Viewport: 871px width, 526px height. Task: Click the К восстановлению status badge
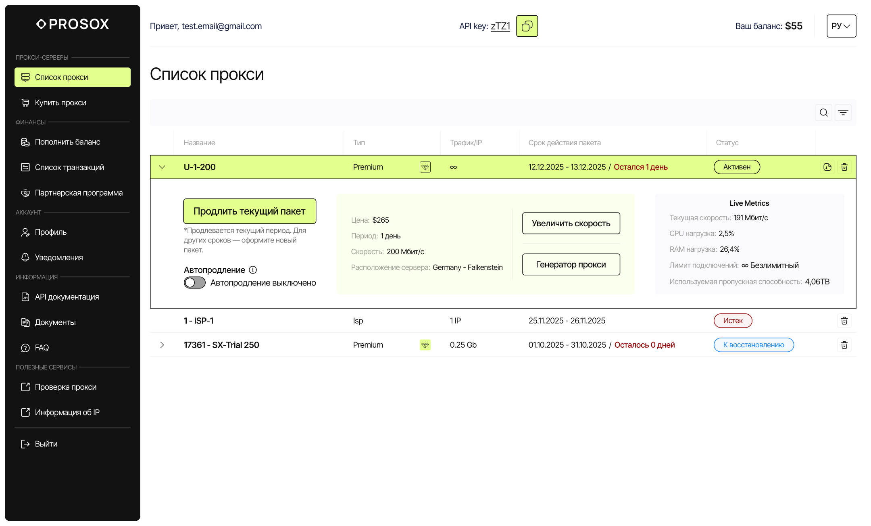coord(754,345)
